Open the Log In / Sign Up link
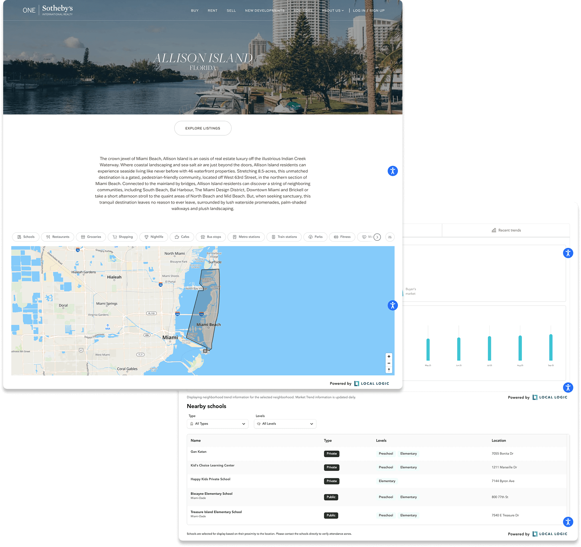The height and width of the screenshot is (547, 581). (369, 11)
